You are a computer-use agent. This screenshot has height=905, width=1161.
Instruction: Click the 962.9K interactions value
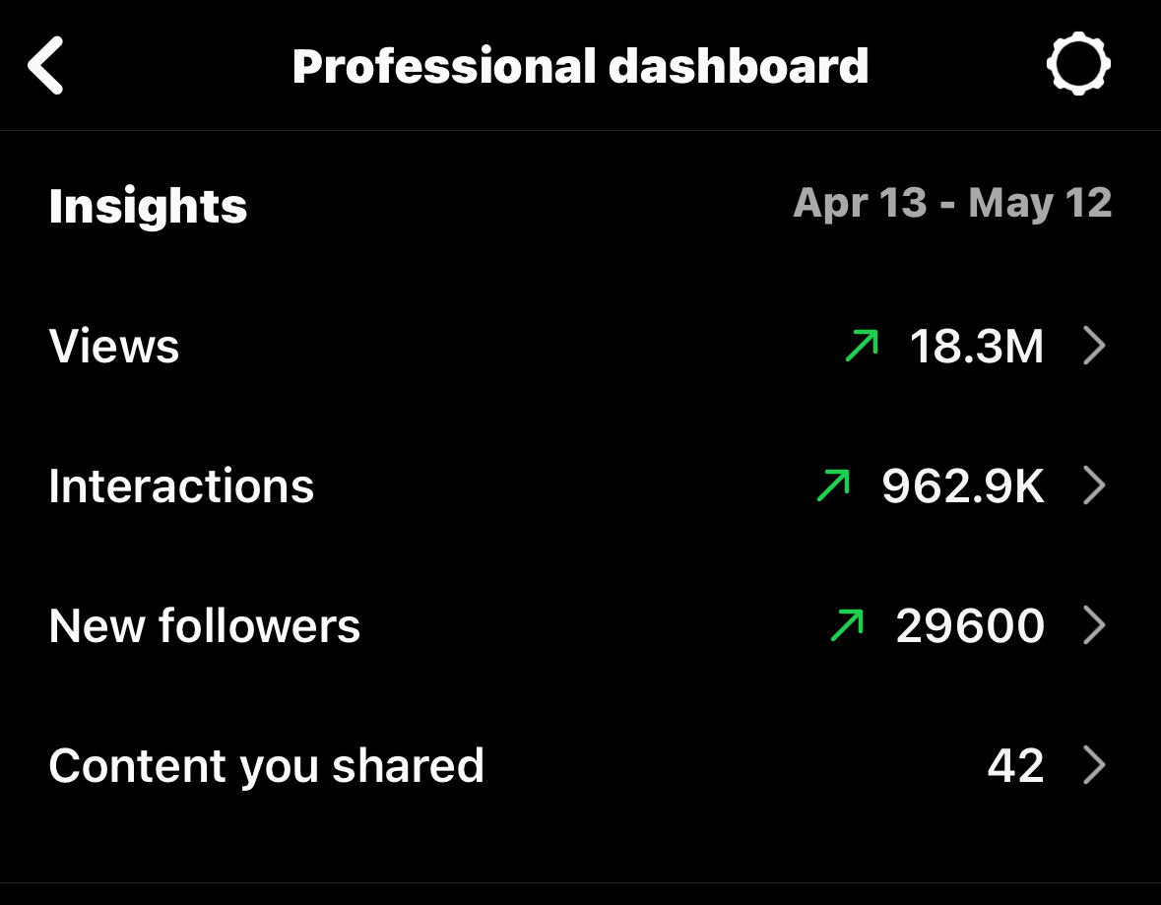click(x=962, y=485)
